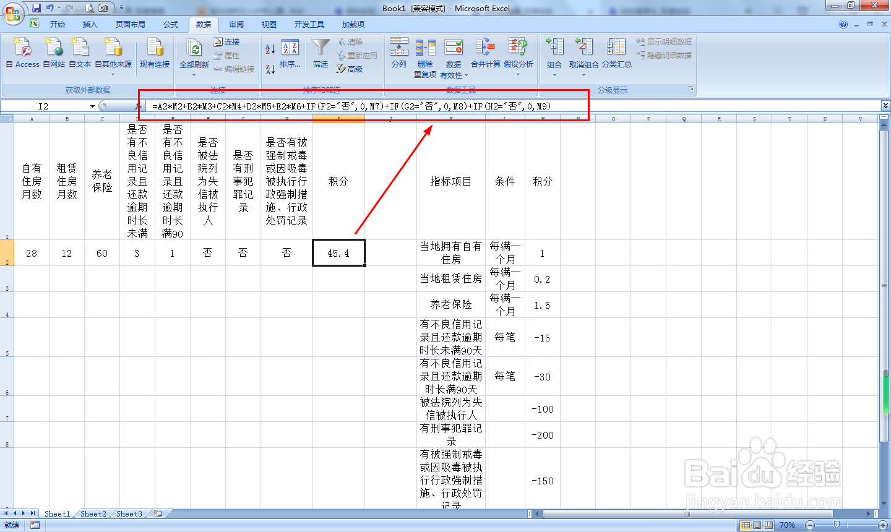Select cell A2 with value 28
The width and height of the screenshot is (891, 532).
point(32,253)
